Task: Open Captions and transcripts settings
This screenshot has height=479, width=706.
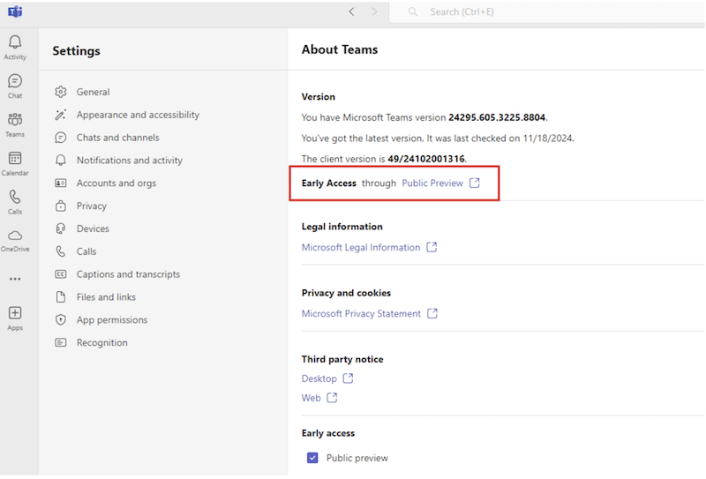Action: point(128,274)
